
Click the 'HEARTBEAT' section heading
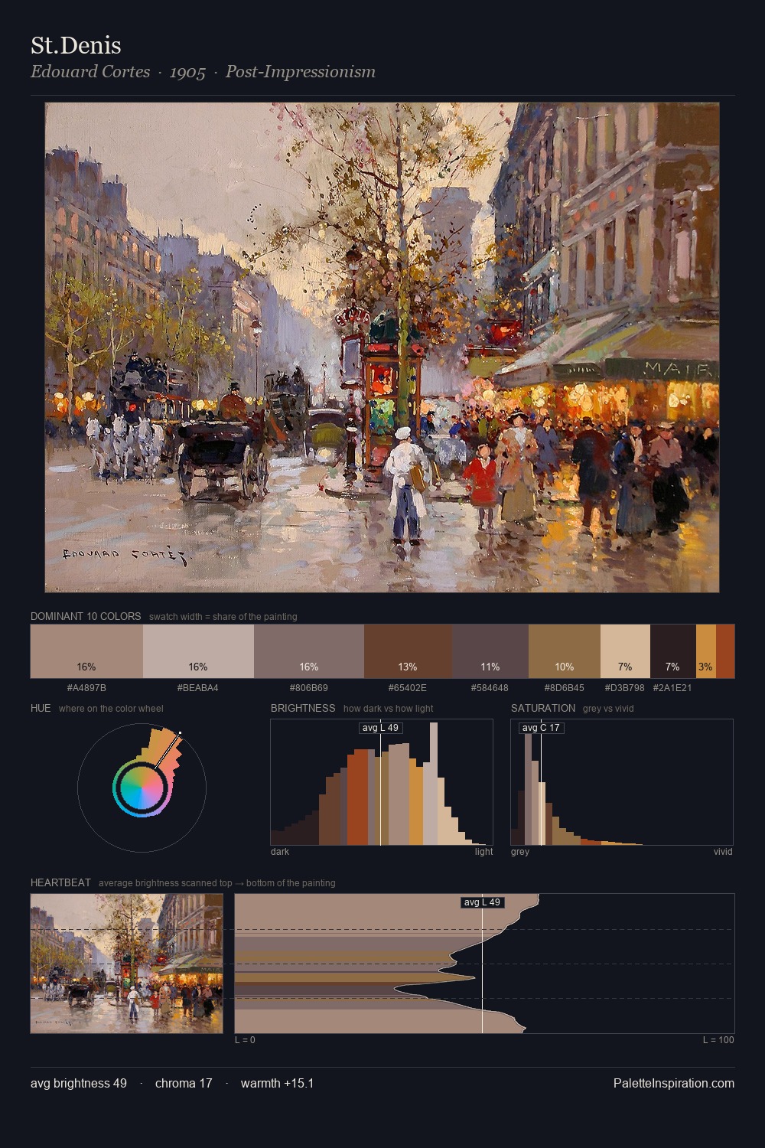[60, 882]
